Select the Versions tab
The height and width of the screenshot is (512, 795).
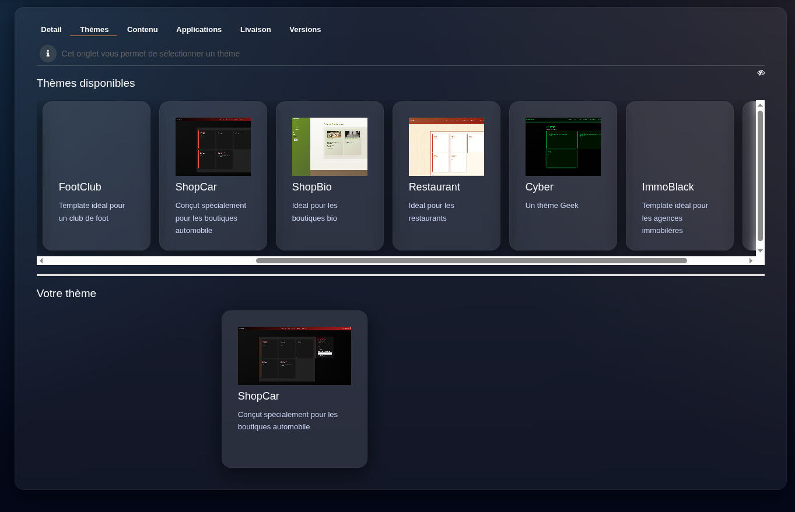(305, 30)
